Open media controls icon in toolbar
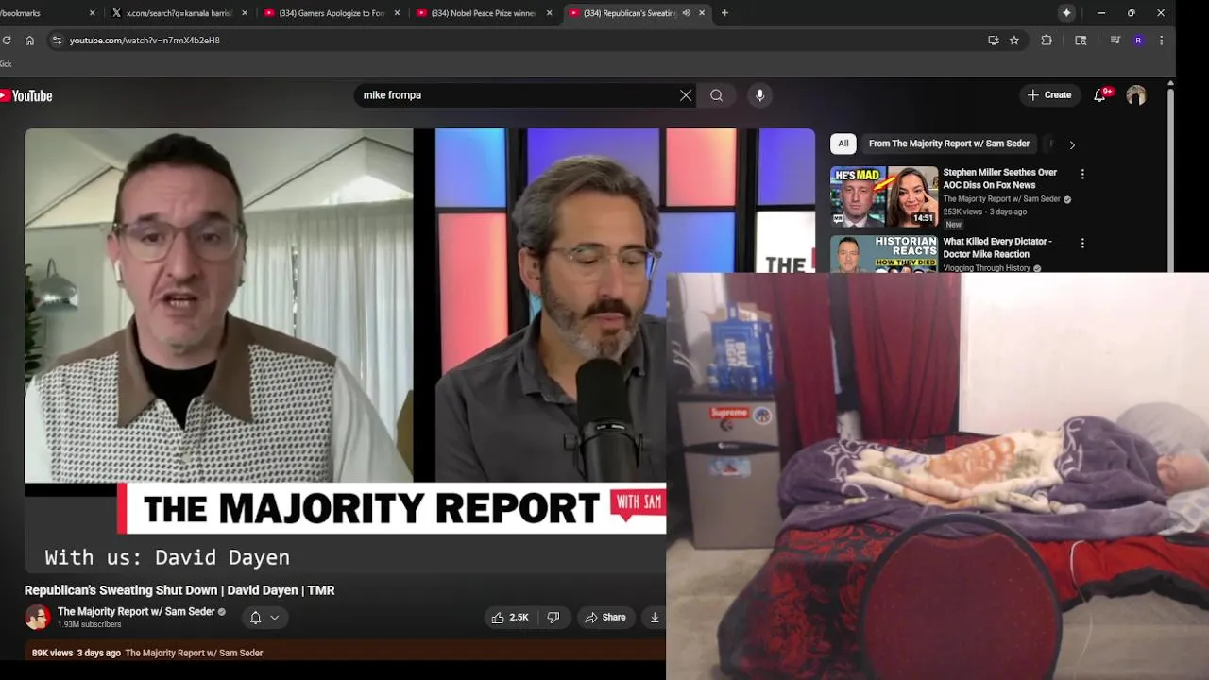This screenshot has height=680, width=1209. [1115, 41]
